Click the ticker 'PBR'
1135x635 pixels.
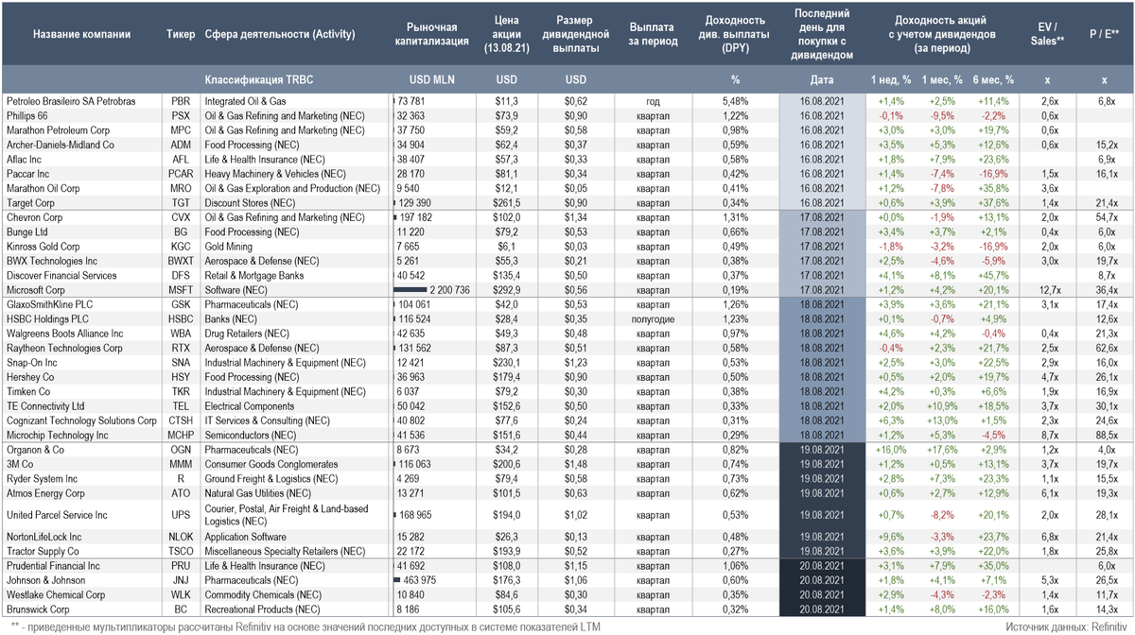181,100
